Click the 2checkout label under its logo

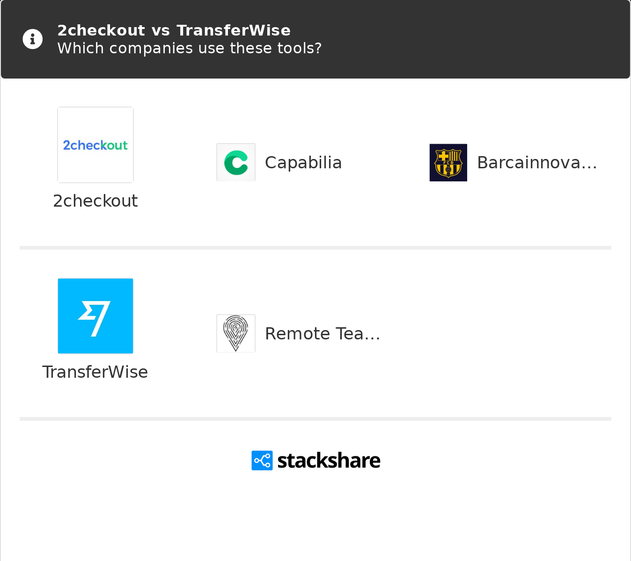click(95, 201)
